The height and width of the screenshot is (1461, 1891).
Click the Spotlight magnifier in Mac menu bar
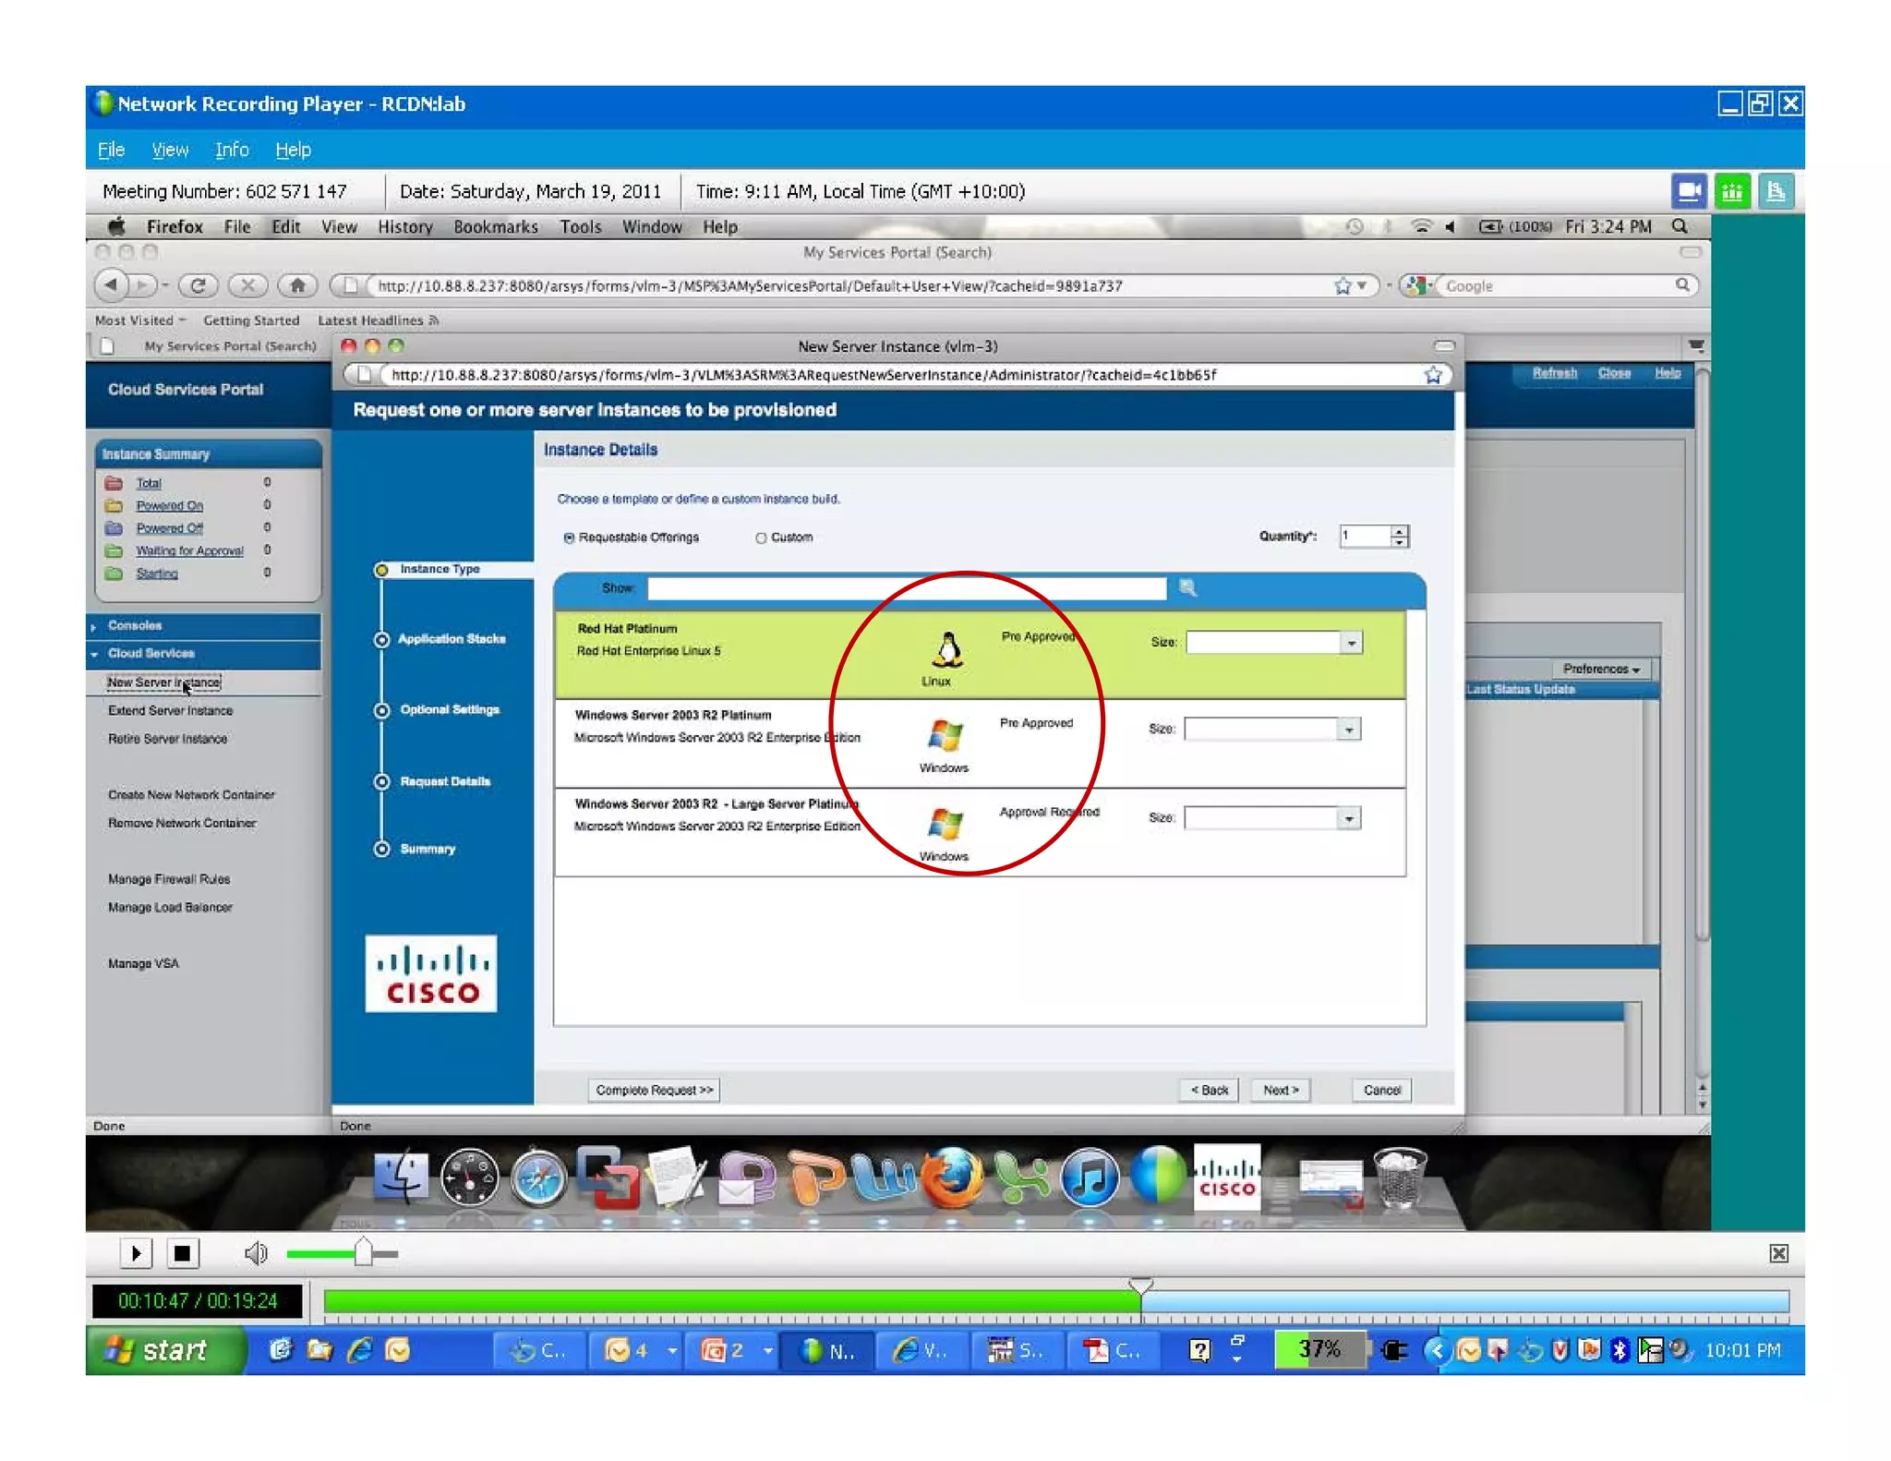pos(1680,227)
